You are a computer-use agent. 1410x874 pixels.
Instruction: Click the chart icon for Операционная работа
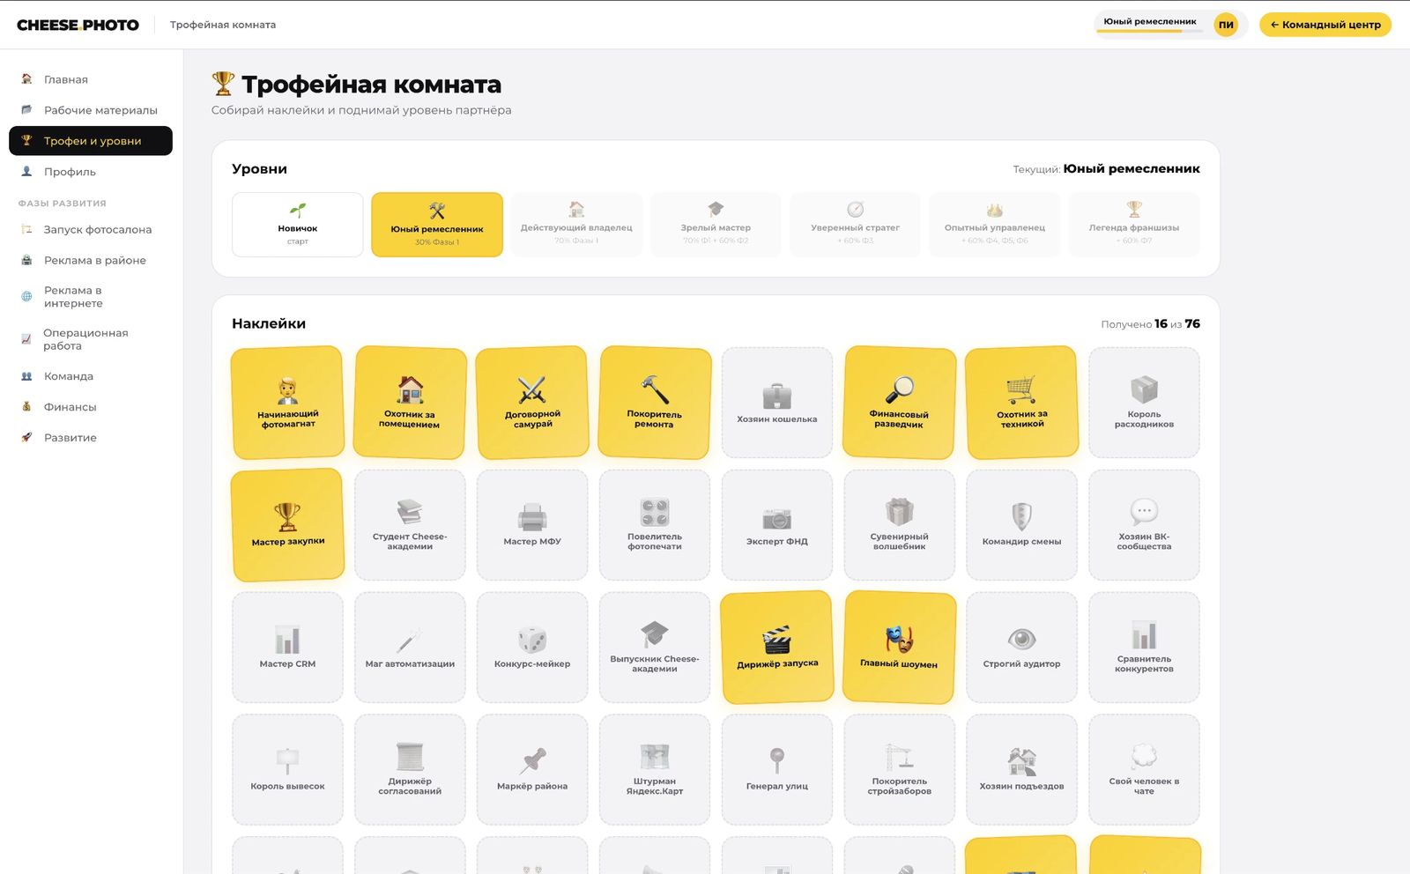[26, 339]
